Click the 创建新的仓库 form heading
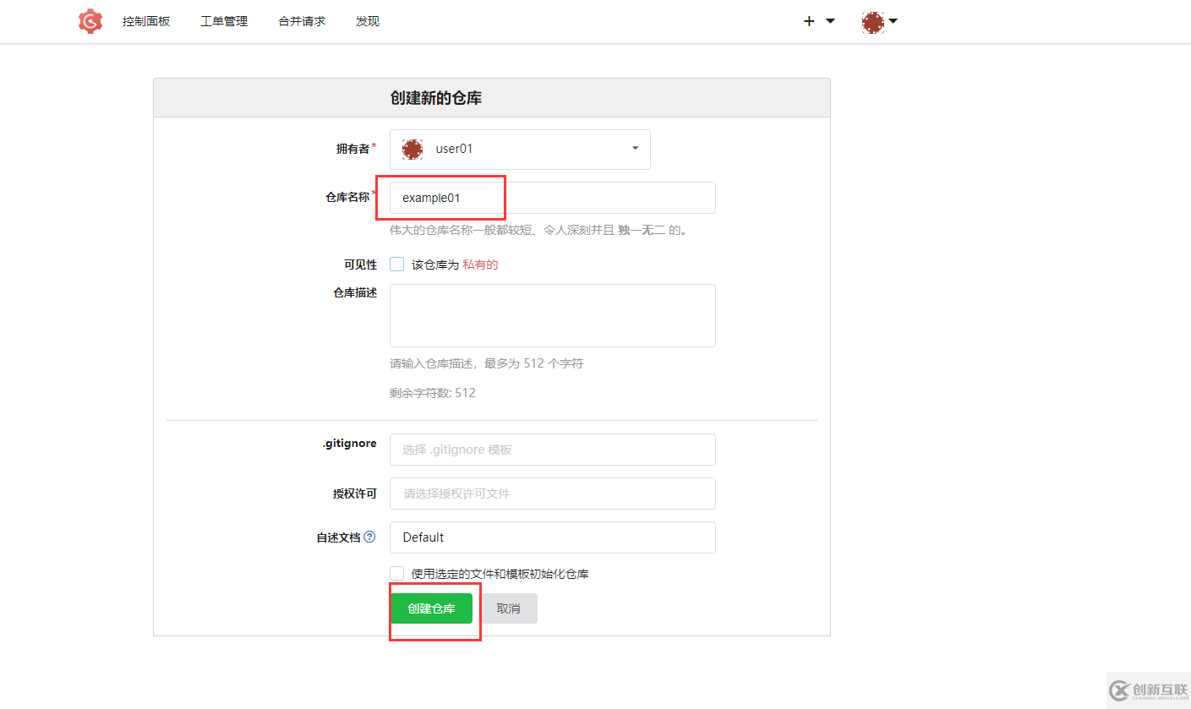Screen dimensions: 1191x709 [x=436, y=98]
